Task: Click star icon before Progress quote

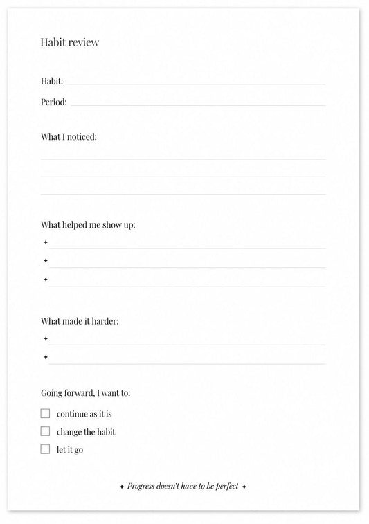Action: (x=122, y=487)
